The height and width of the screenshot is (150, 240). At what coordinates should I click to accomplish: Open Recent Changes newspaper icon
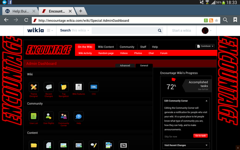49,87
